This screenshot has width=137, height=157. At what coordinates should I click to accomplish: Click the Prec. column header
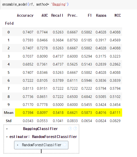coord(72,15)
